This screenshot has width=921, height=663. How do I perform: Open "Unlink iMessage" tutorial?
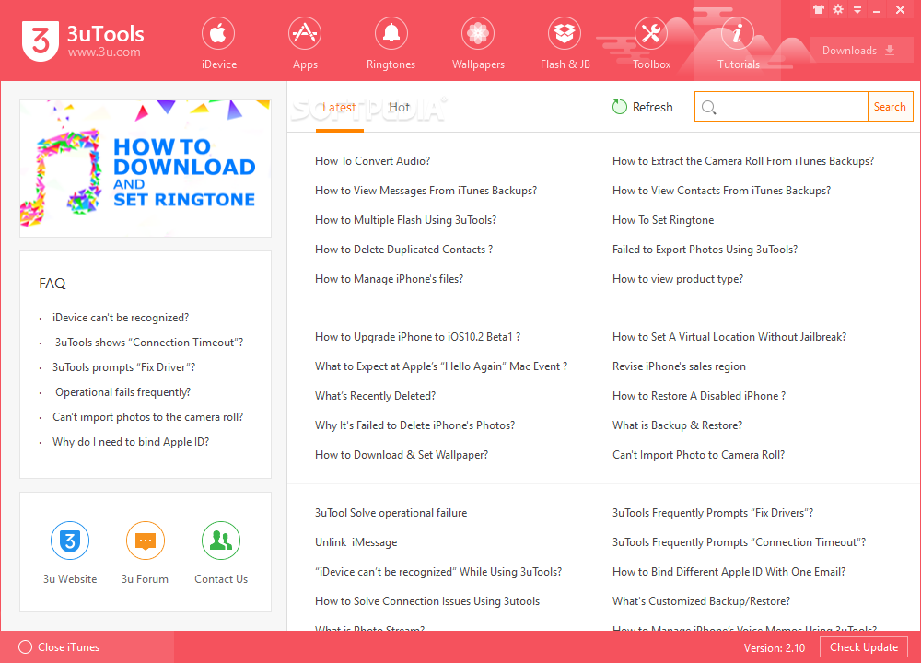356,542
